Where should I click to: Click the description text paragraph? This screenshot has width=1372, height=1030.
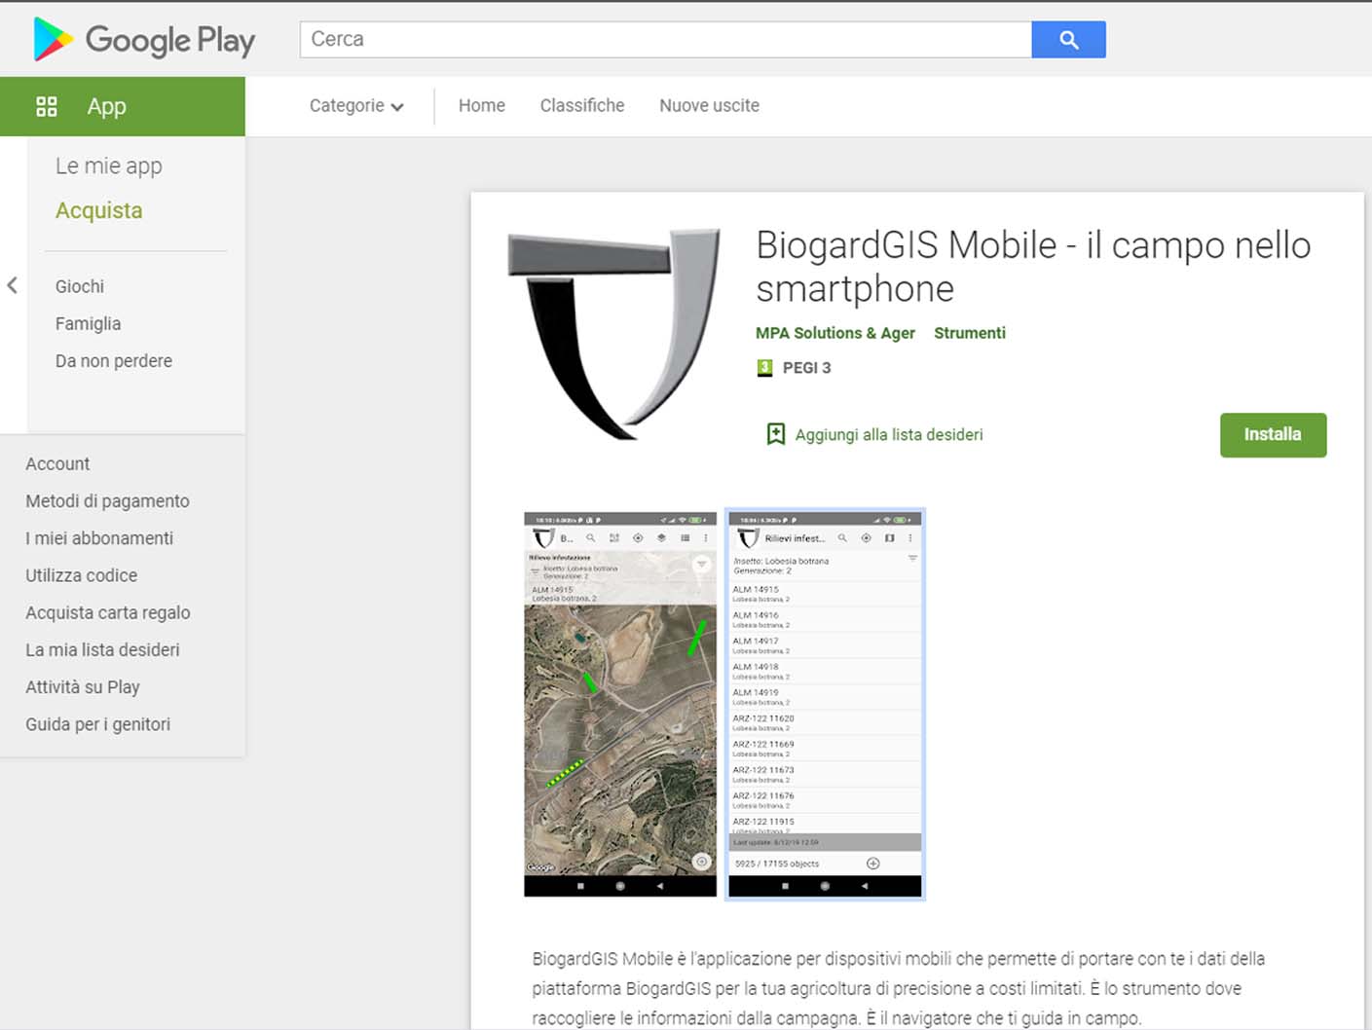tap(898, 988)
